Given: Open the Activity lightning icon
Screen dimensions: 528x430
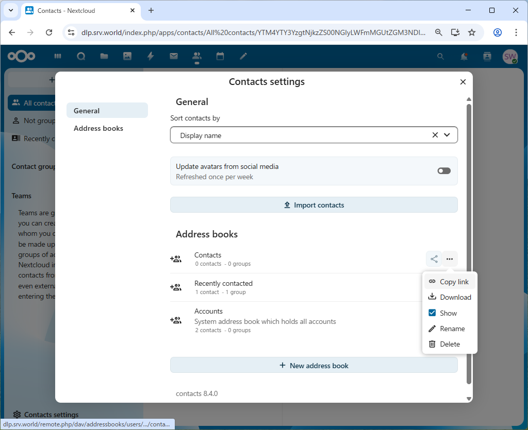Looking at the screenshot, I should 151,56.
